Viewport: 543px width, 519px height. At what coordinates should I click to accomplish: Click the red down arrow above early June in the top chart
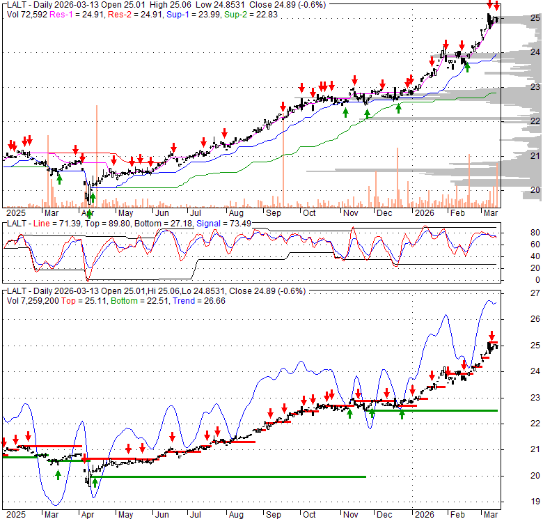click(x=173, y=148)
